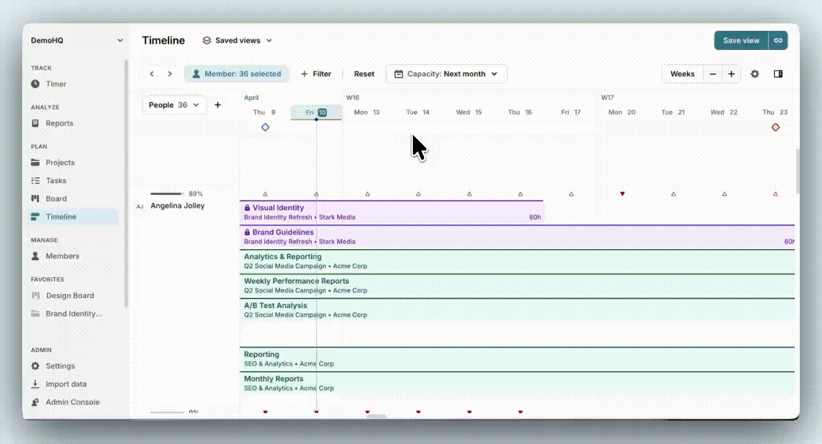The width and height of the screenshot is (822, 444).
Task: Toggle the Member: 36 selected filter chip
Action: [236, 74]
